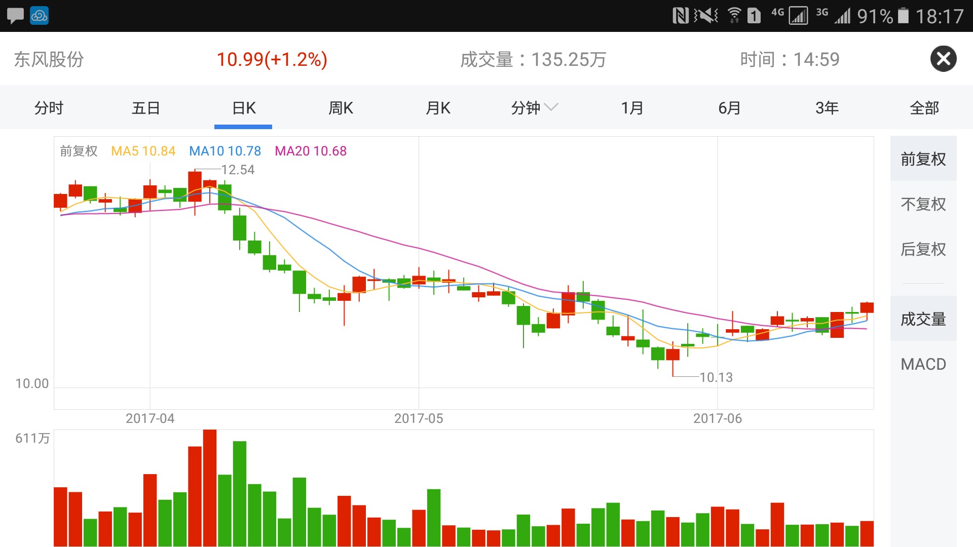
Task: Tap the 611万 volume axis label
Action: [x=32, y=438]
